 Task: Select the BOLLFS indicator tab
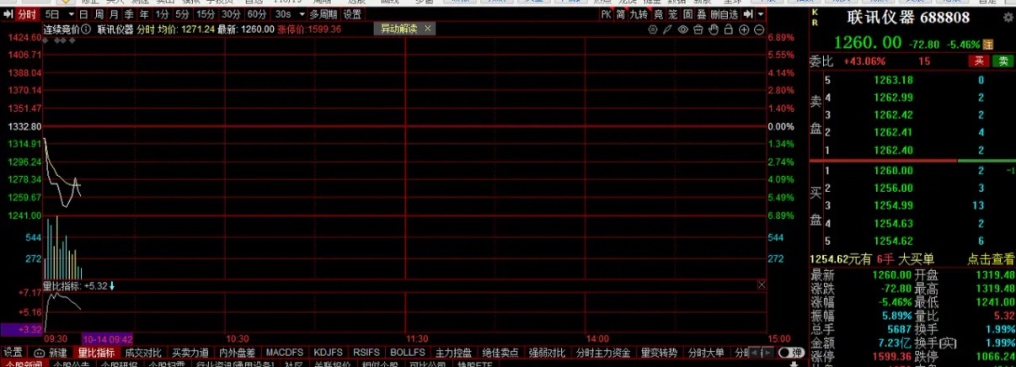408,352
